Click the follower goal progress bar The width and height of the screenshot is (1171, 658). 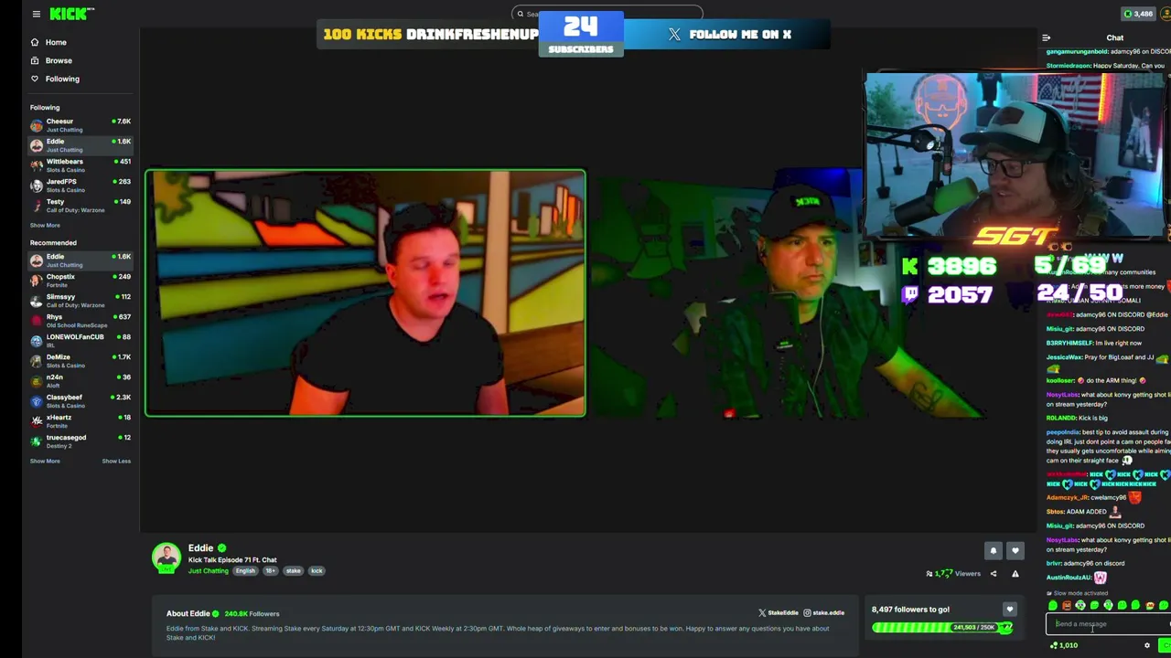click(x=942, y=628)
